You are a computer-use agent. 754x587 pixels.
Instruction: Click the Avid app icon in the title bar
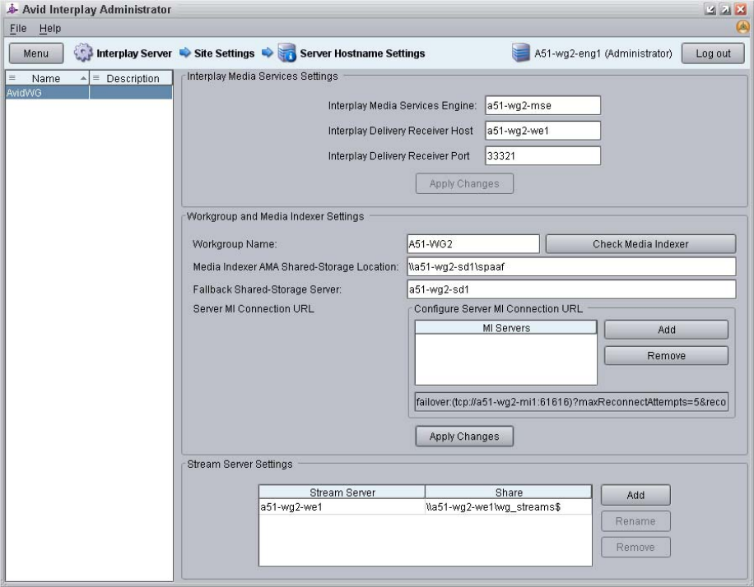[x=12, y=9]
